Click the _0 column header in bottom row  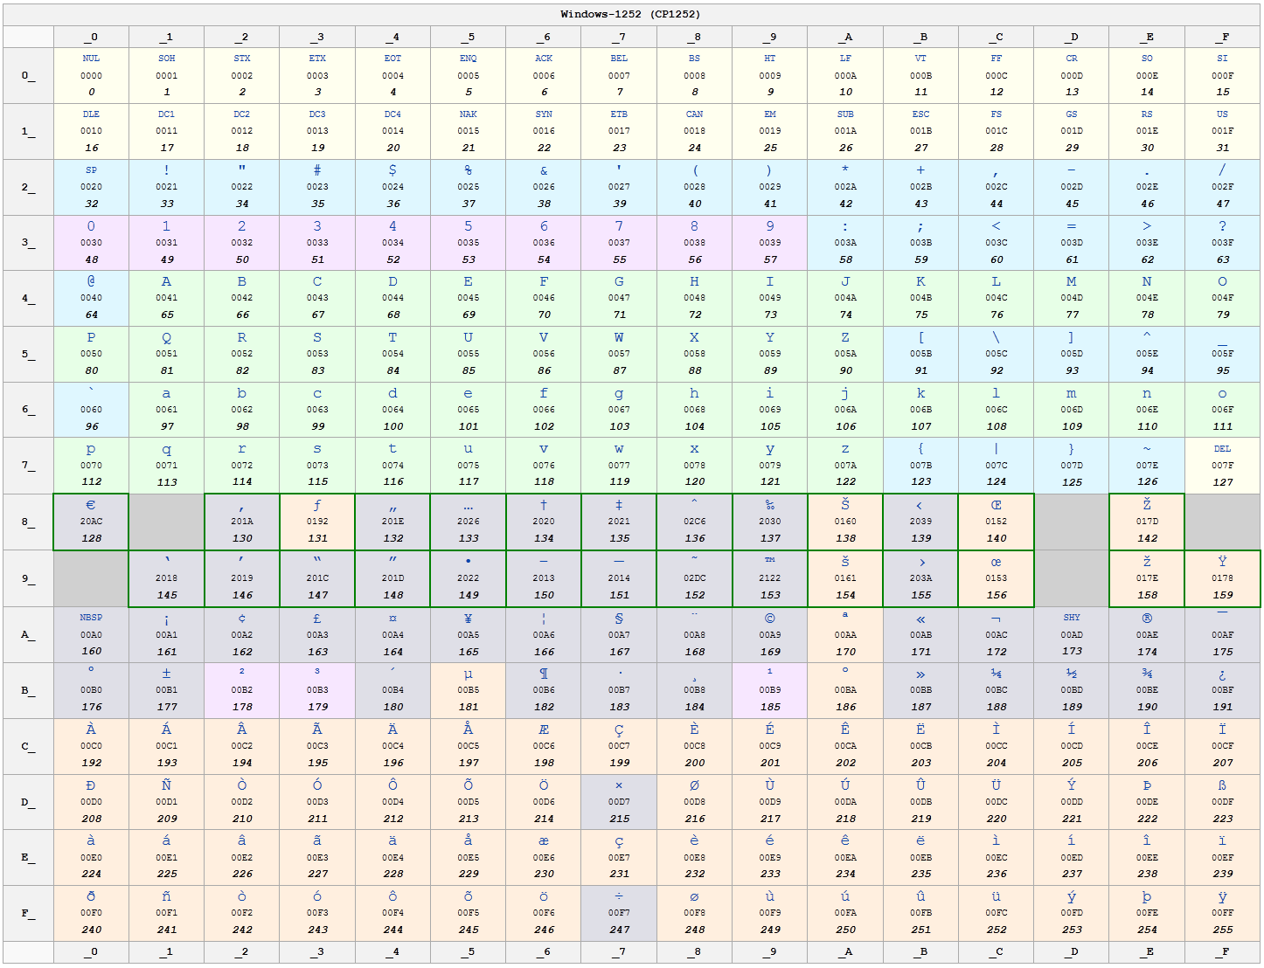tap(91, 951)
